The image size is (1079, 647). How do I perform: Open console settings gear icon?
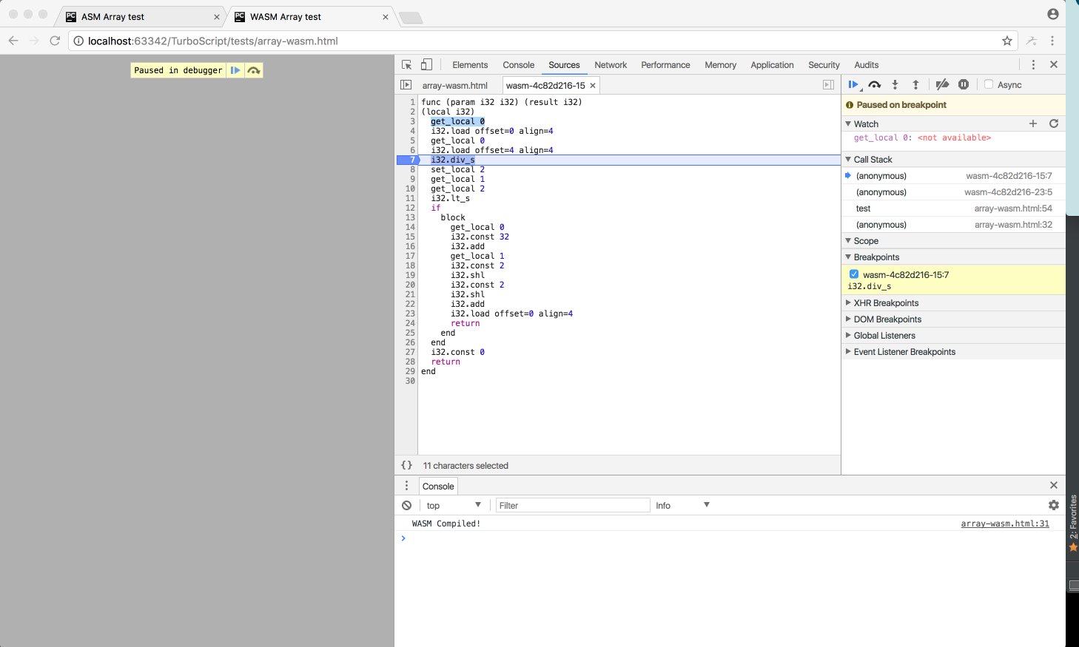tap(1054, 505)
